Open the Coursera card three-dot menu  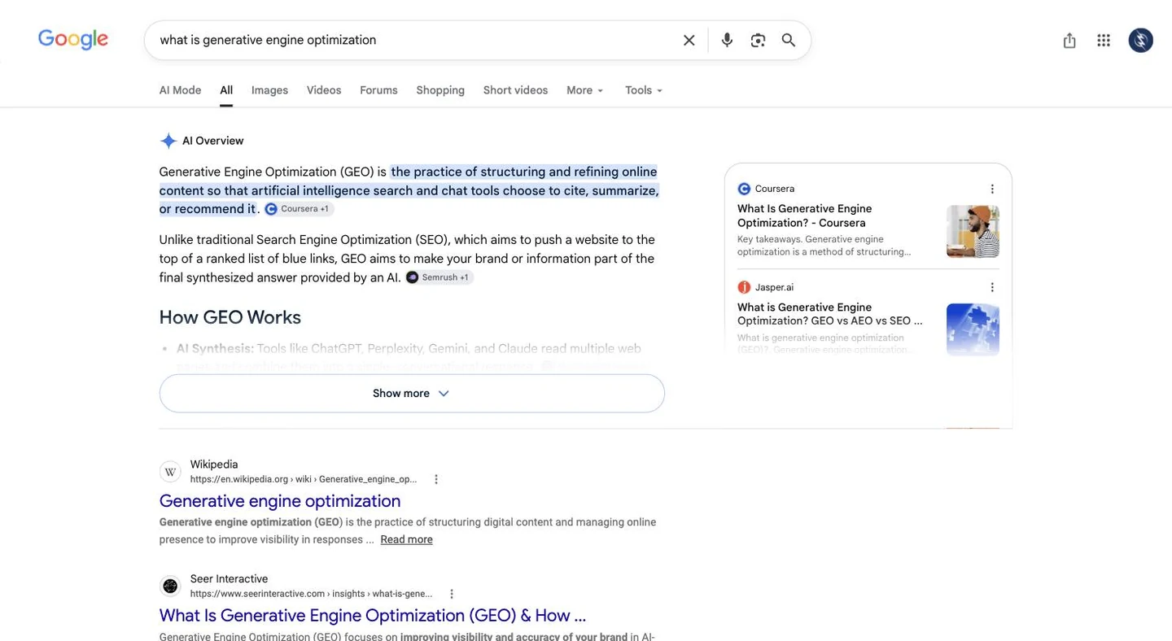992,189
